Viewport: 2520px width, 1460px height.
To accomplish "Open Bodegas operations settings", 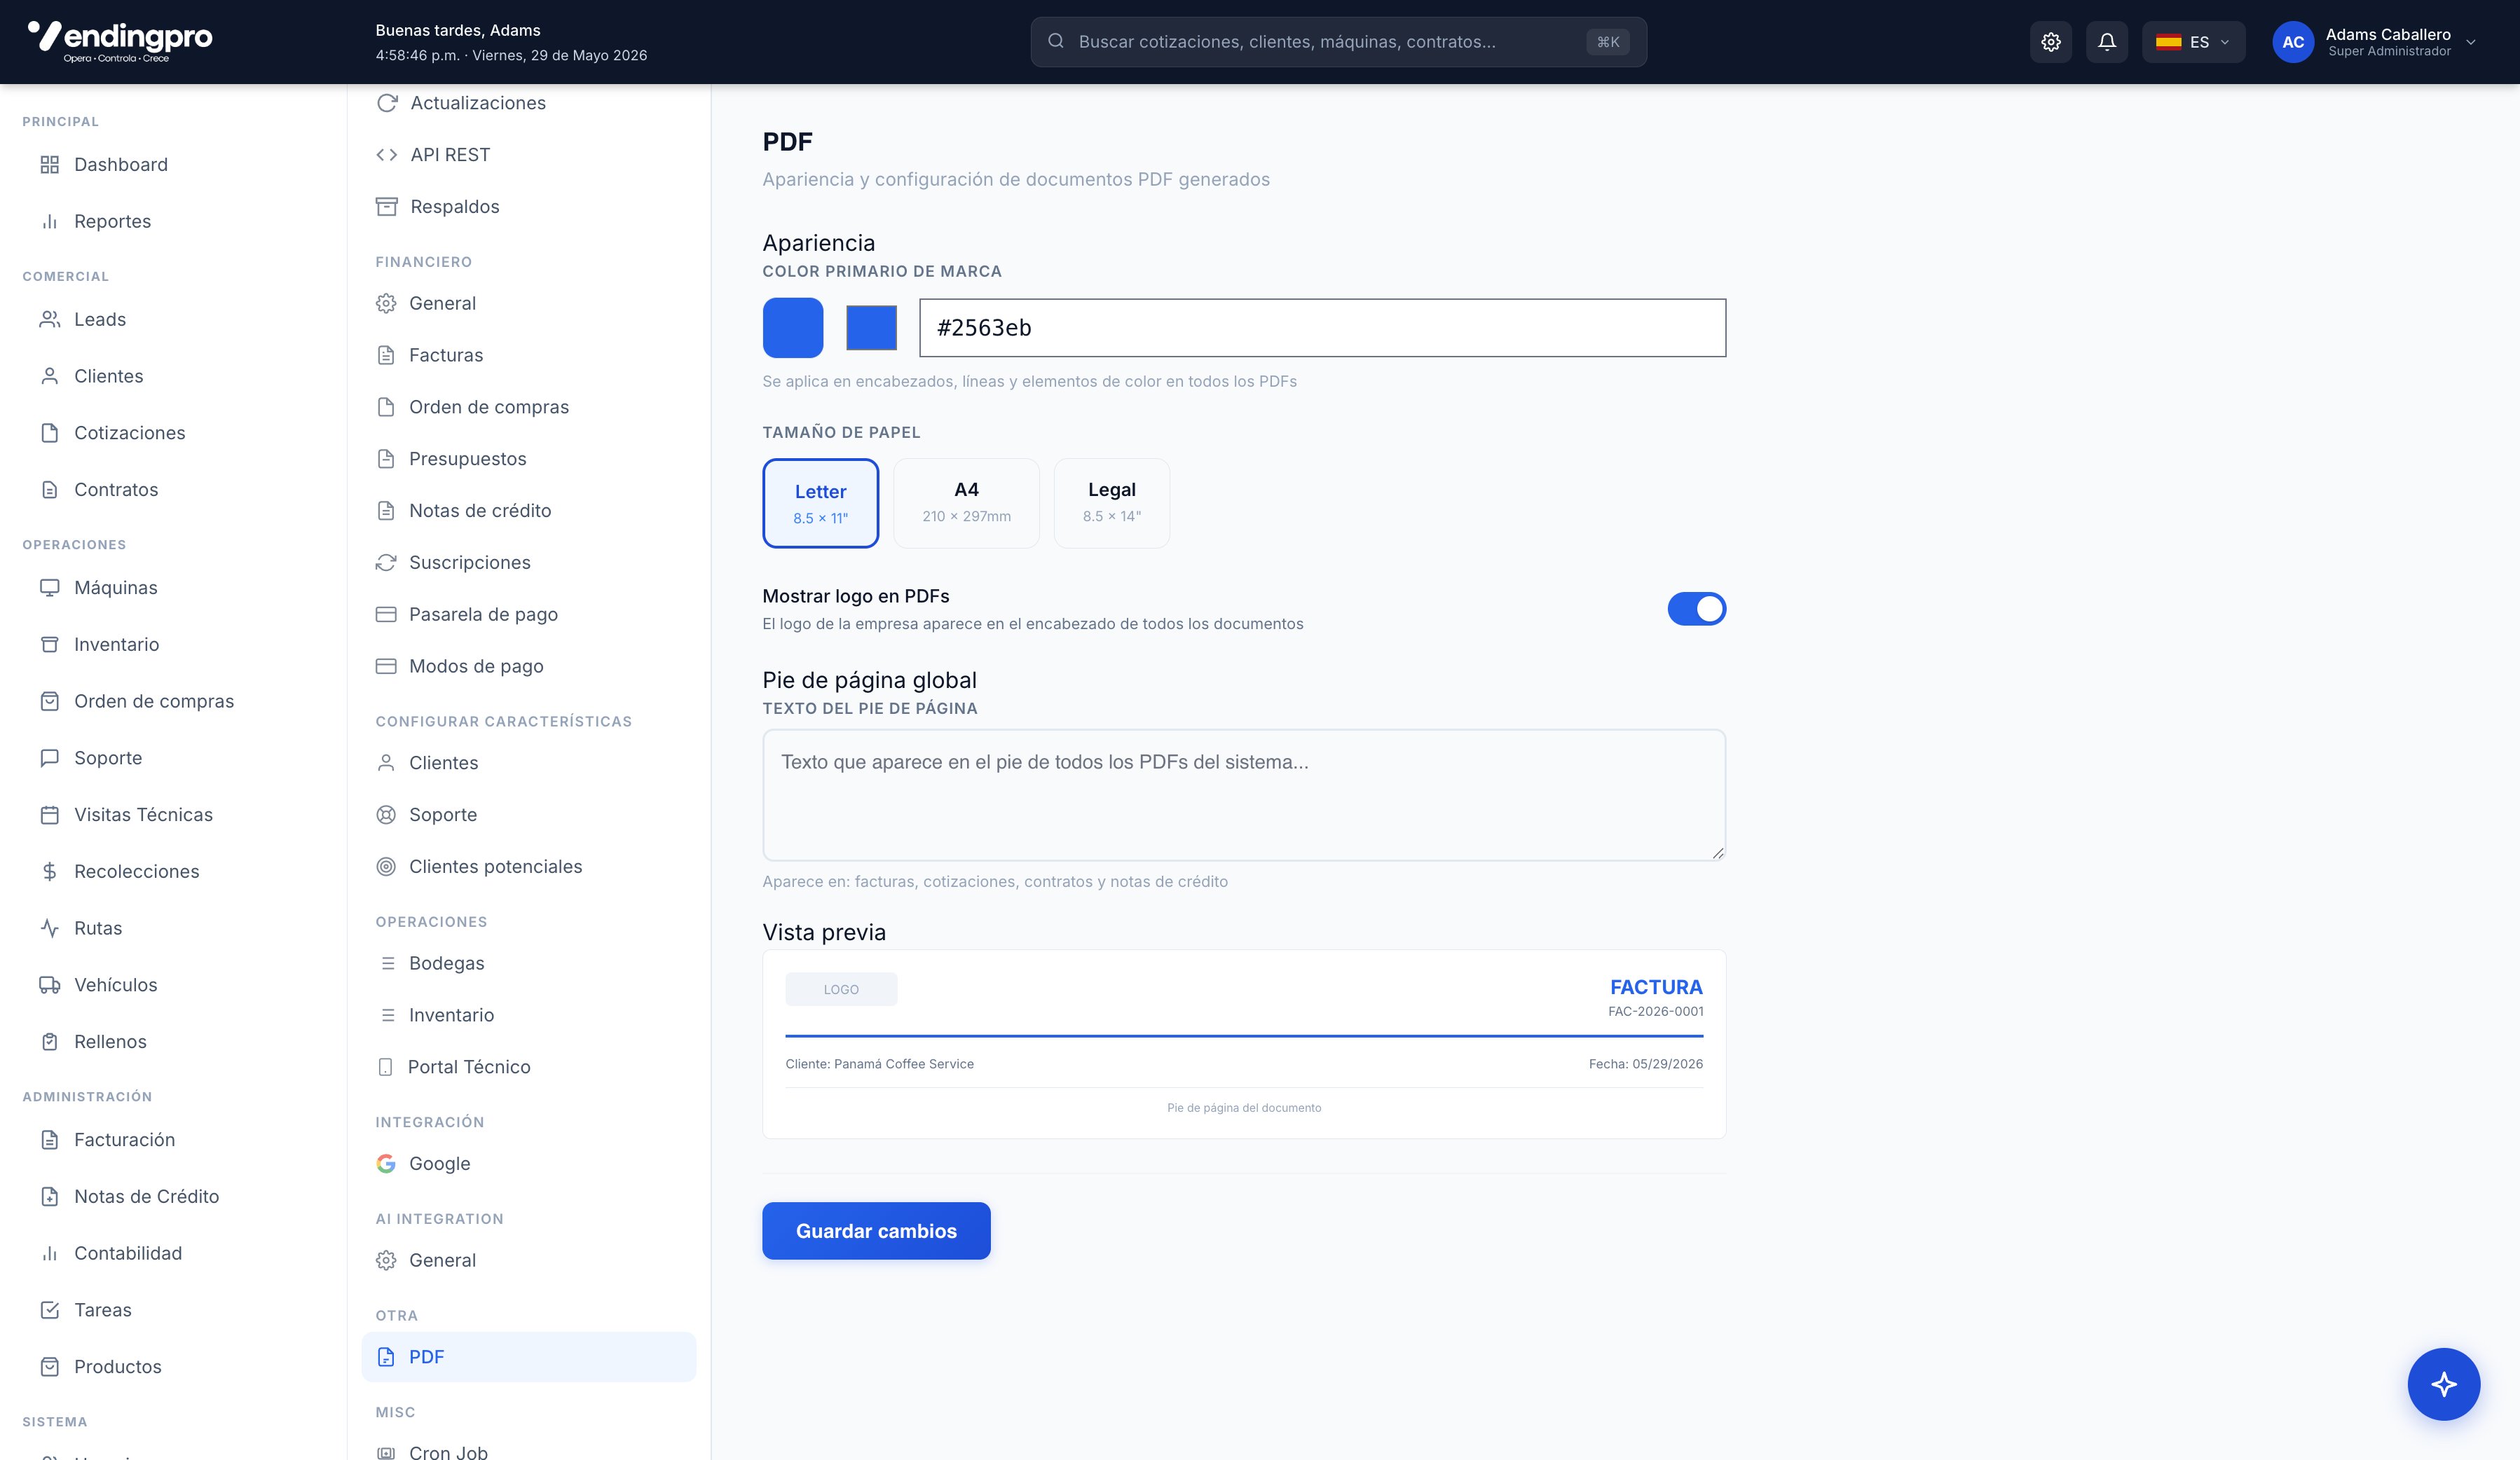I will [446, 963].
